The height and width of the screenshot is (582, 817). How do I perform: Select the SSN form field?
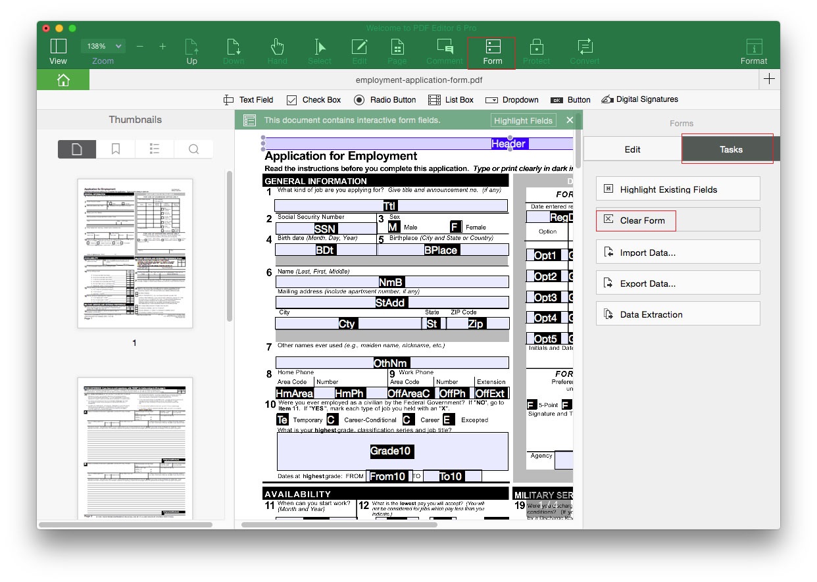[326, 228]
